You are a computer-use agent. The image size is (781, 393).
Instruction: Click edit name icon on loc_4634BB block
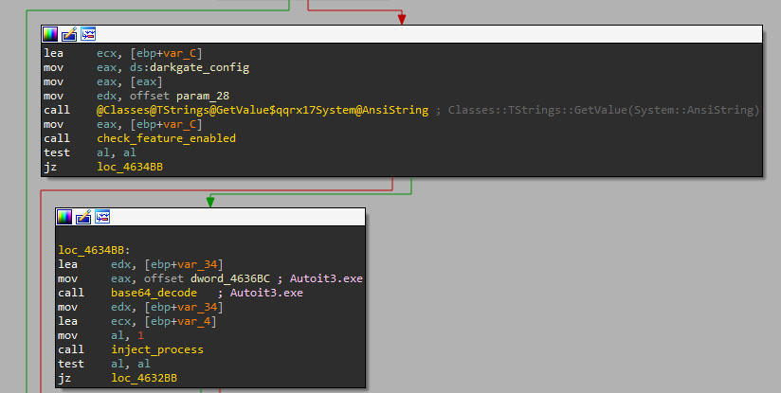[82, 217]
